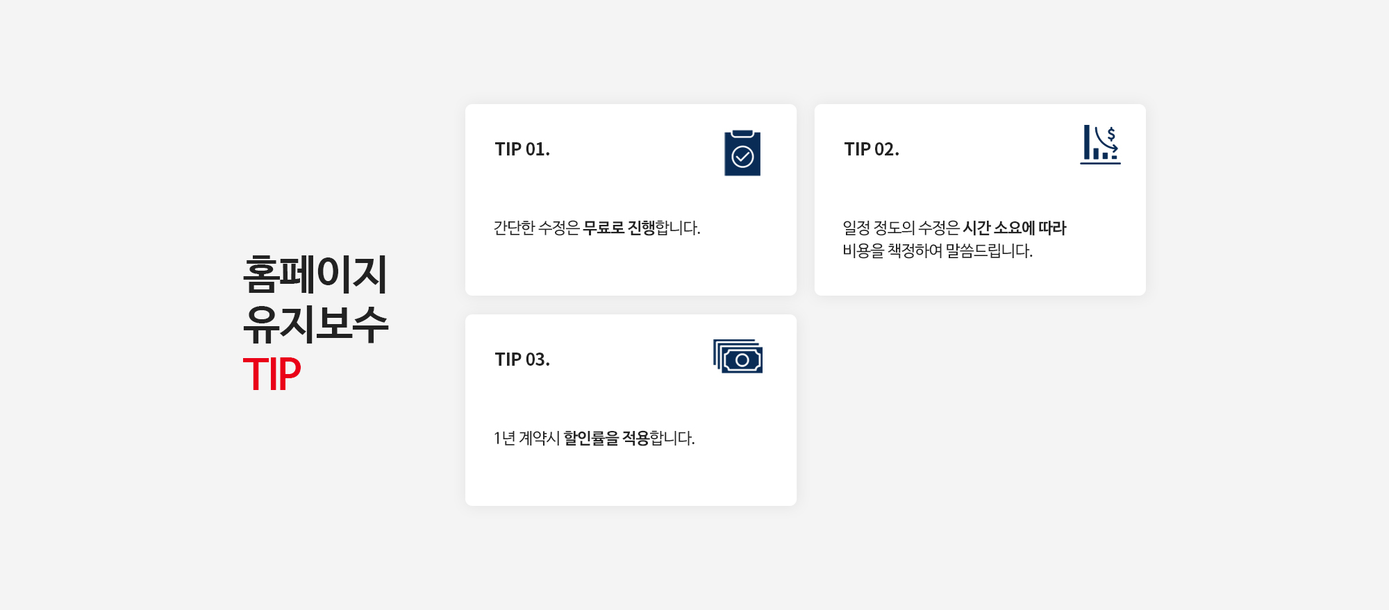Click the declining cost chart icon
The height and width of the screenshot is (610, 1389).
1100,144
